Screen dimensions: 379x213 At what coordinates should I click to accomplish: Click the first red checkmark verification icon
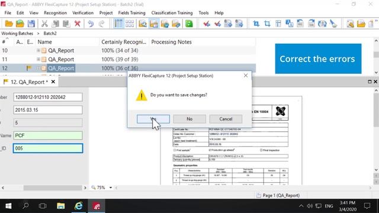coord(207,24)
